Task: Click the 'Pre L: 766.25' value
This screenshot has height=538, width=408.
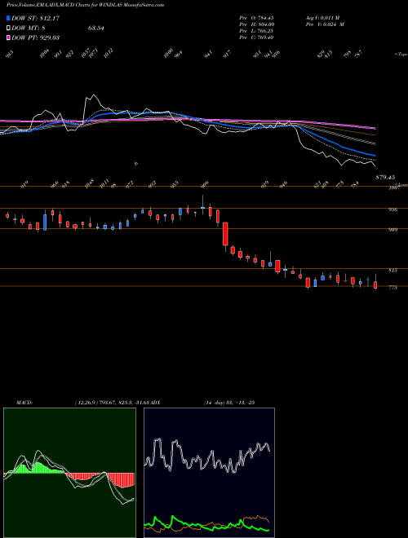Action: (x=256, y=30)
